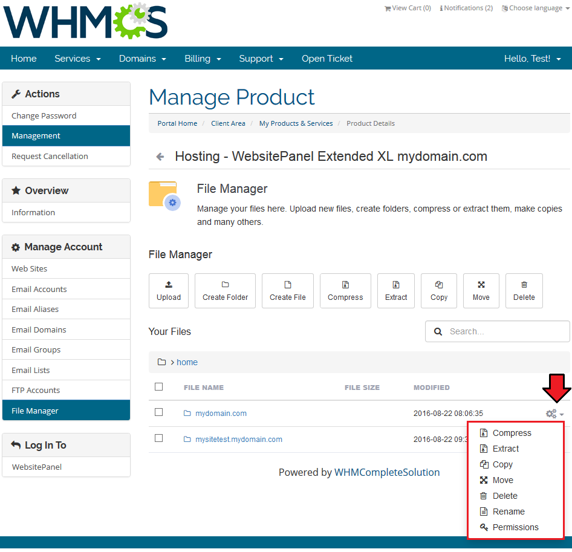Click My Products & Services breadcrumb
The width and height of the screenshot is (572, 552).
point(296,123)
